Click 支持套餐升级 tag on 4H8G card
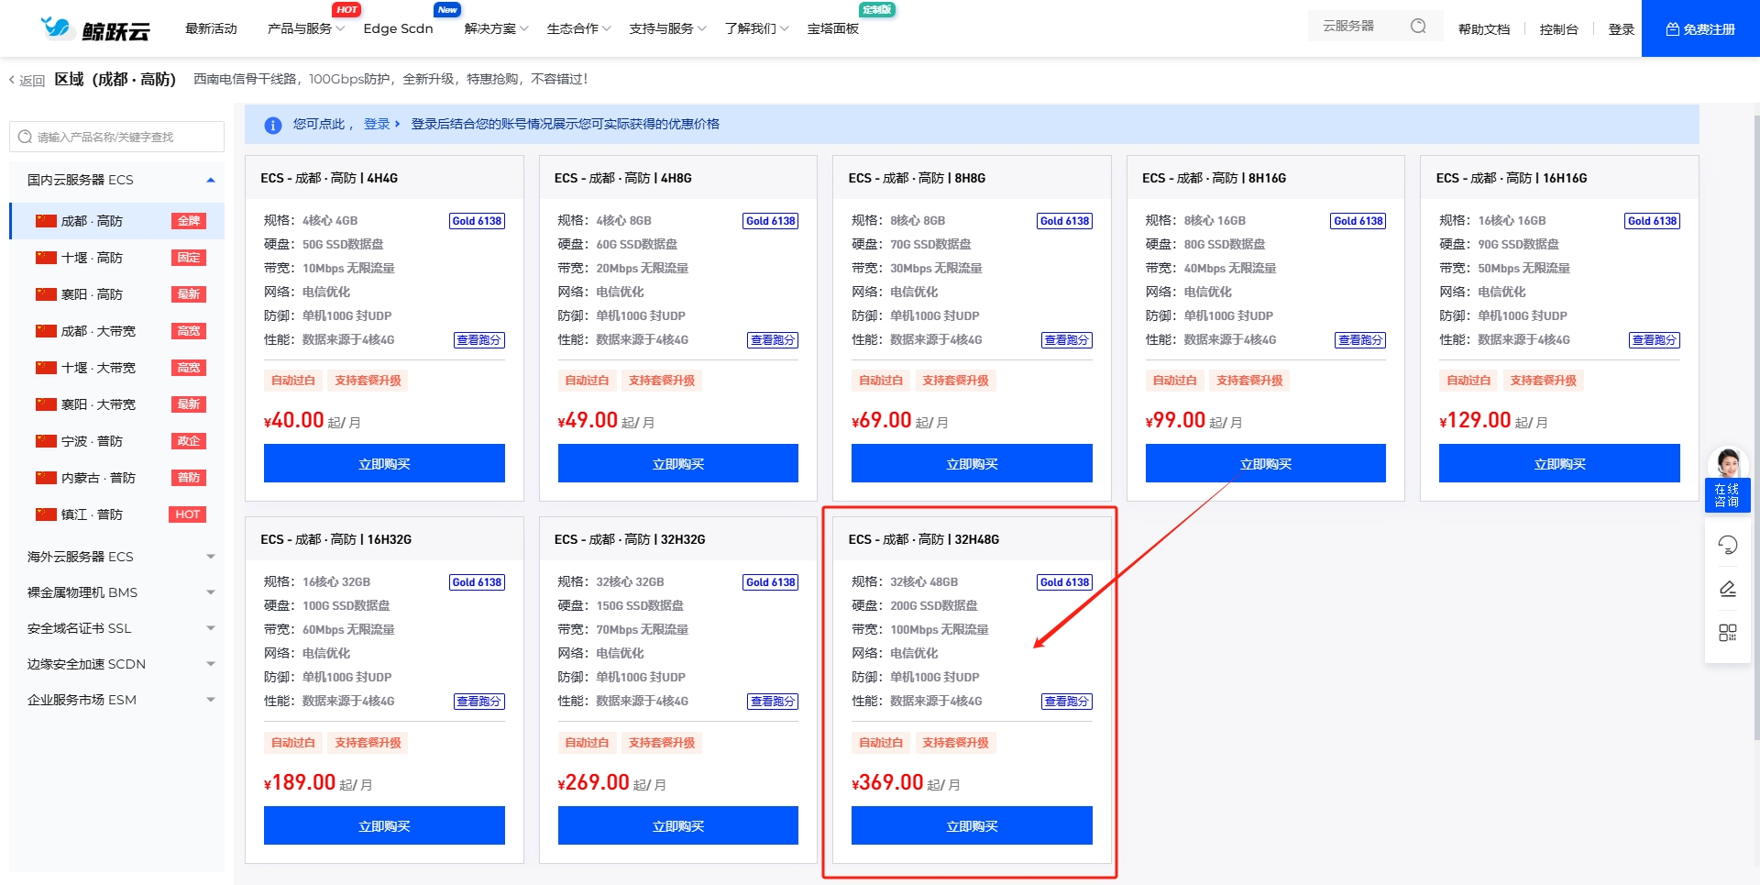 [x=662, y=381]
